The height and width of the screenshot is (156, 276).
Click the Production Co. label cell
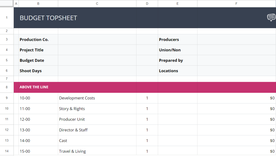[38, 40]
